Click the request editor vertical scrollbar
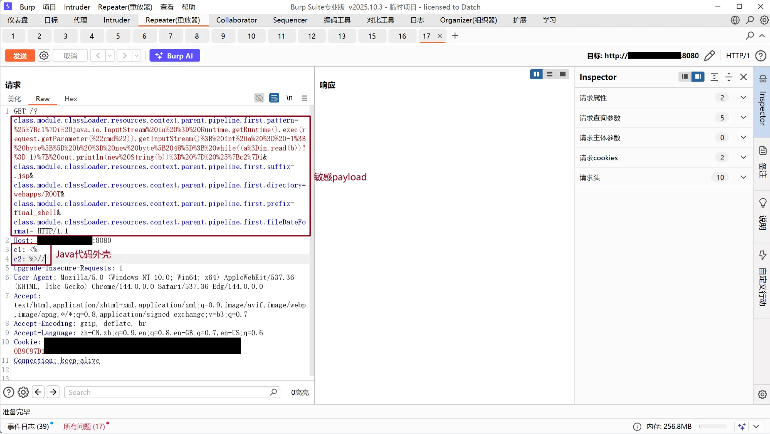Image resolution: width=770 pixels, height=434 pixels. tap(311, 241)
